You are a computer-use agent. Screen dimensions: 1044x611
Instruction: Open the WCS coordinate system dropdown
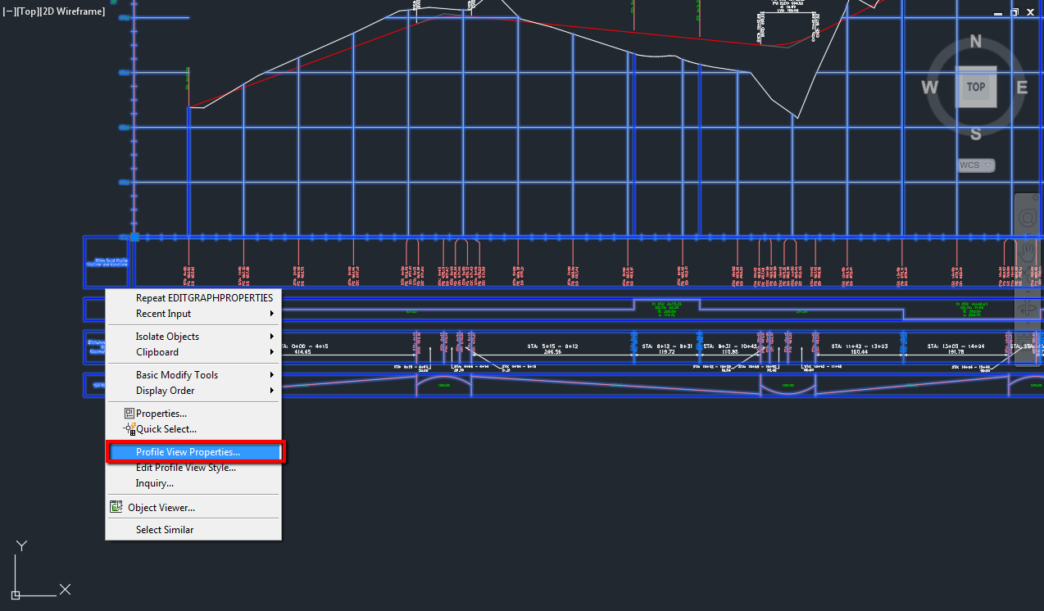(975, 165)
